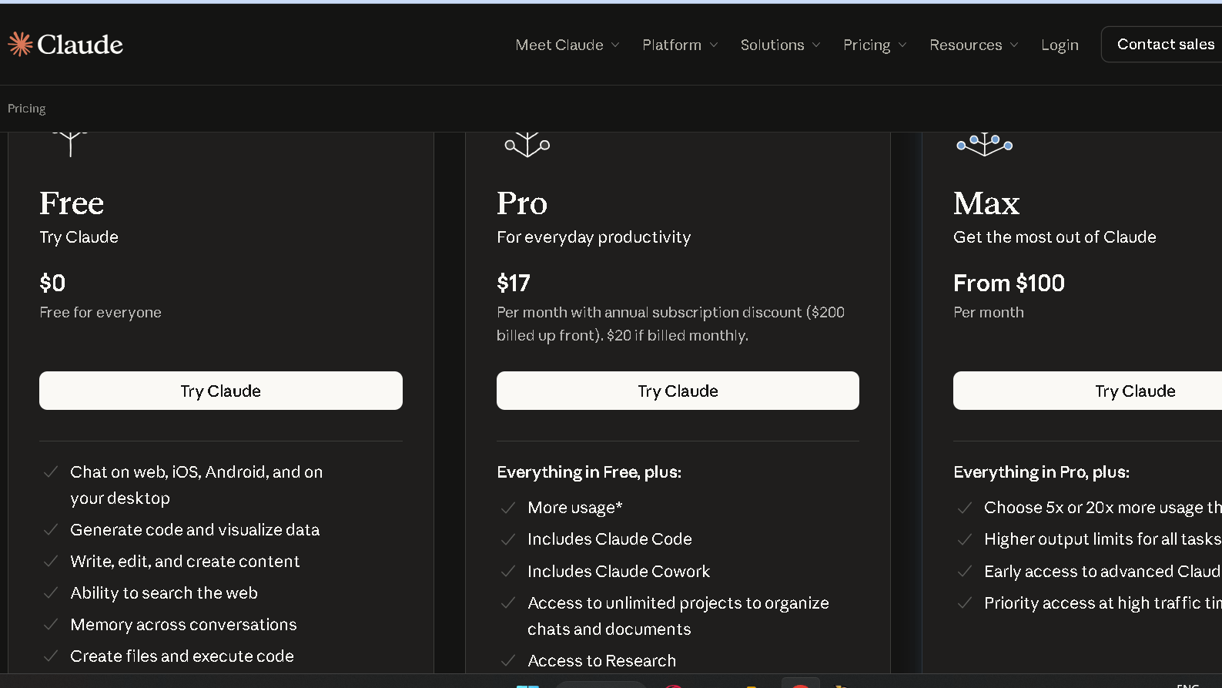Click 'Choose 5x or 20x more usage'
The image size is (1222, 688).
1103,508
